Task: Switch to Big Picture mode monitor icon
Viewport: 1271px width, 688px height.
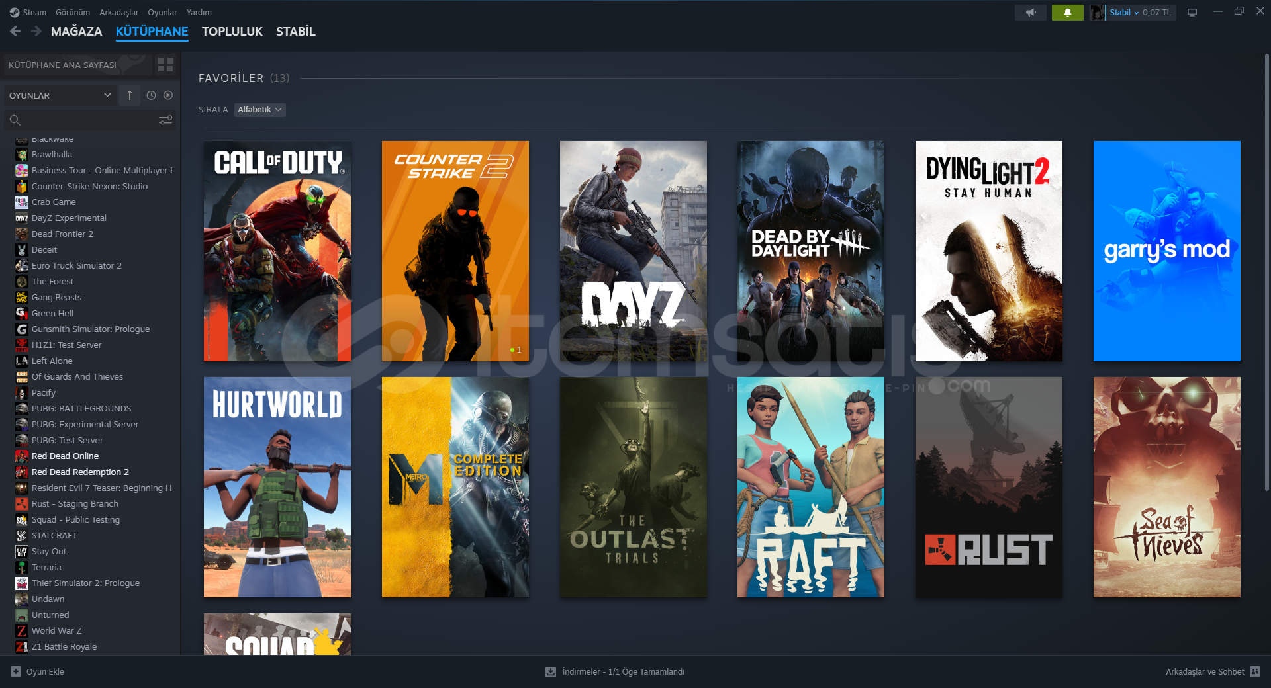Action: [x=1192, y=12]
